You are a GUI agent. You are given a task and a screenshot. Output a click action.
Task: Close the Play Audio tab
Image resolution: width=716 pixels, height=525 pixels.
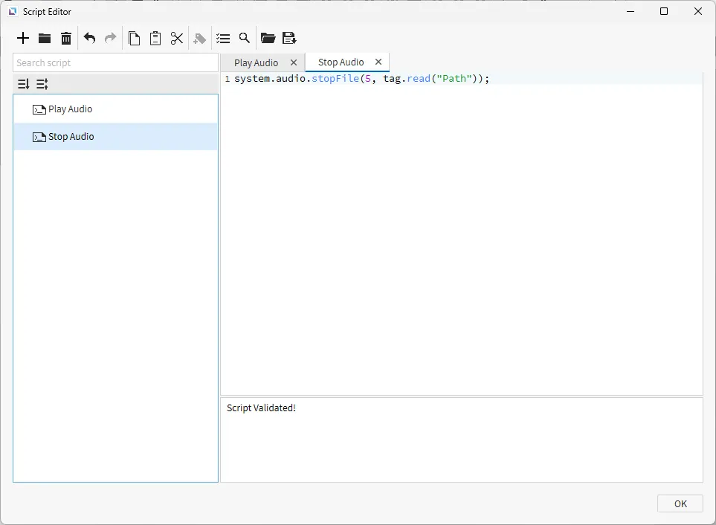click(294, 63)
